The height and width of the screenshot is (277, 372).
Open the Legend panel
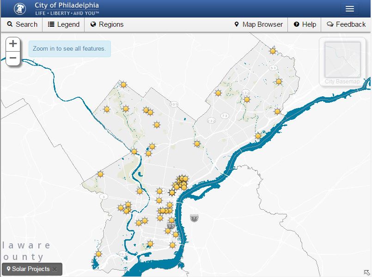pos(63,24)
